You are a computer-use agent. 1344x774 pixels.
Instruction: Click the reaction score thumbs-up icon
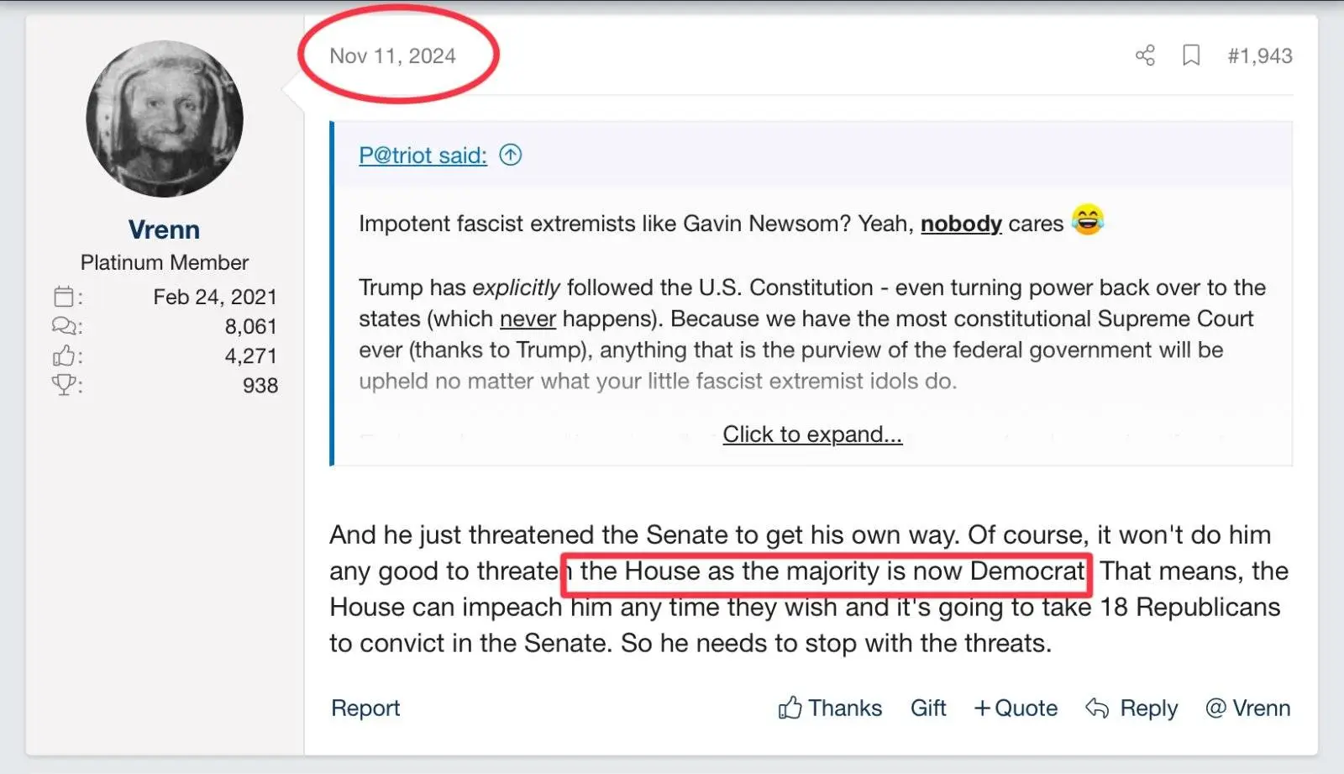coord(64,355)
